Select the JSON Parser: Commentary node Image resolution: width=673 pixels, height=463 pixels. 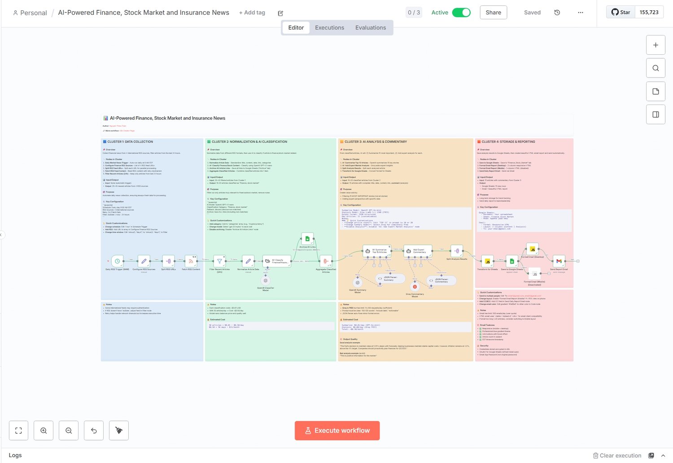[x=441, y=280]
